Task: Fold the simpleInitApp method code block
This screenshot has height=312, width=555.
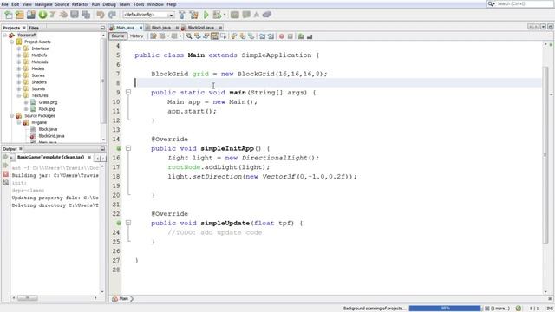Action: point(128,148)
